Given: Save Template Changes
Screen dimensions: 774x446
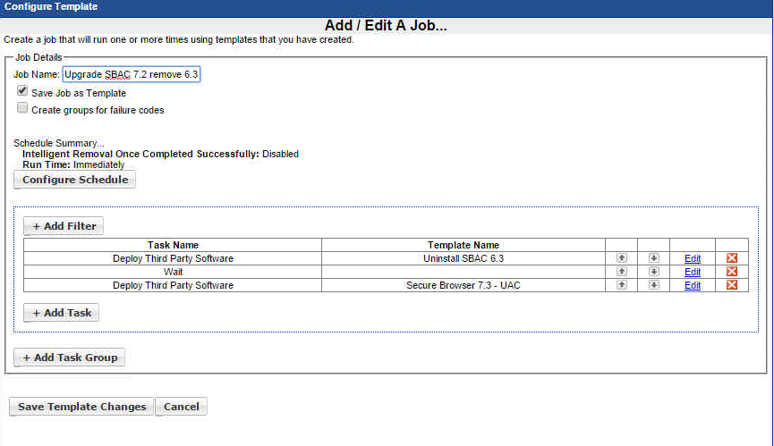Looking at the screenshot, I should [x=81, y=407].
